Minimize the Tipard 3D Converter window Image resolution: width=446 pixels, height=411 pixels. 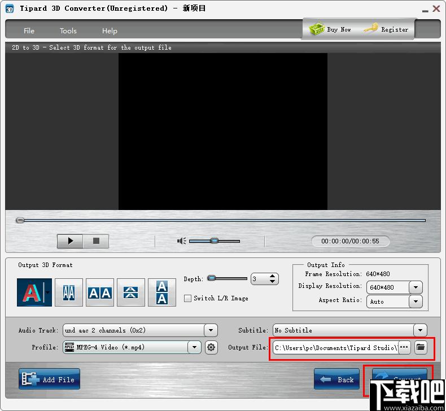pyautogui.click(x=425, y=10)
